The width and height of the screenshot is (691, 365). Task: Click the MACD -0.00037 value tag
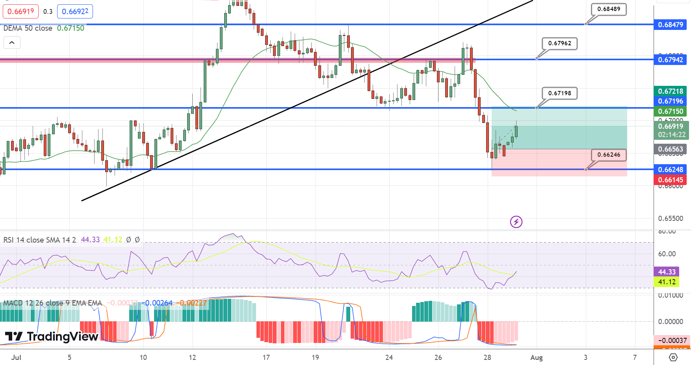click(671, 341)
